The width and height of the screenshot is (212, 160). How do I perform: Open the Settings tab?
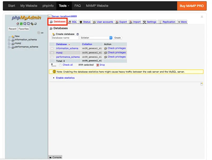(x=150, y=22)
